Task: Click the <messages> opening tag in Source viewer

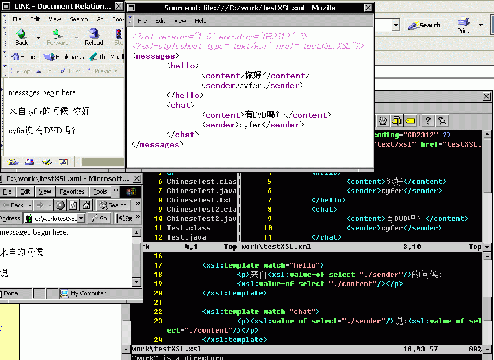Action: point(155,56)
